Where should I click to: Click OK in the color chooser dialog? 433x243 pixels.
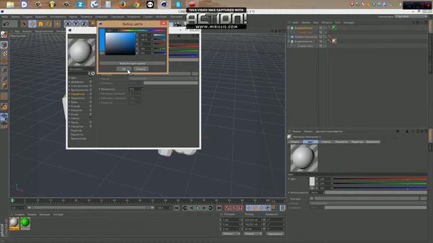coord(124,69)
